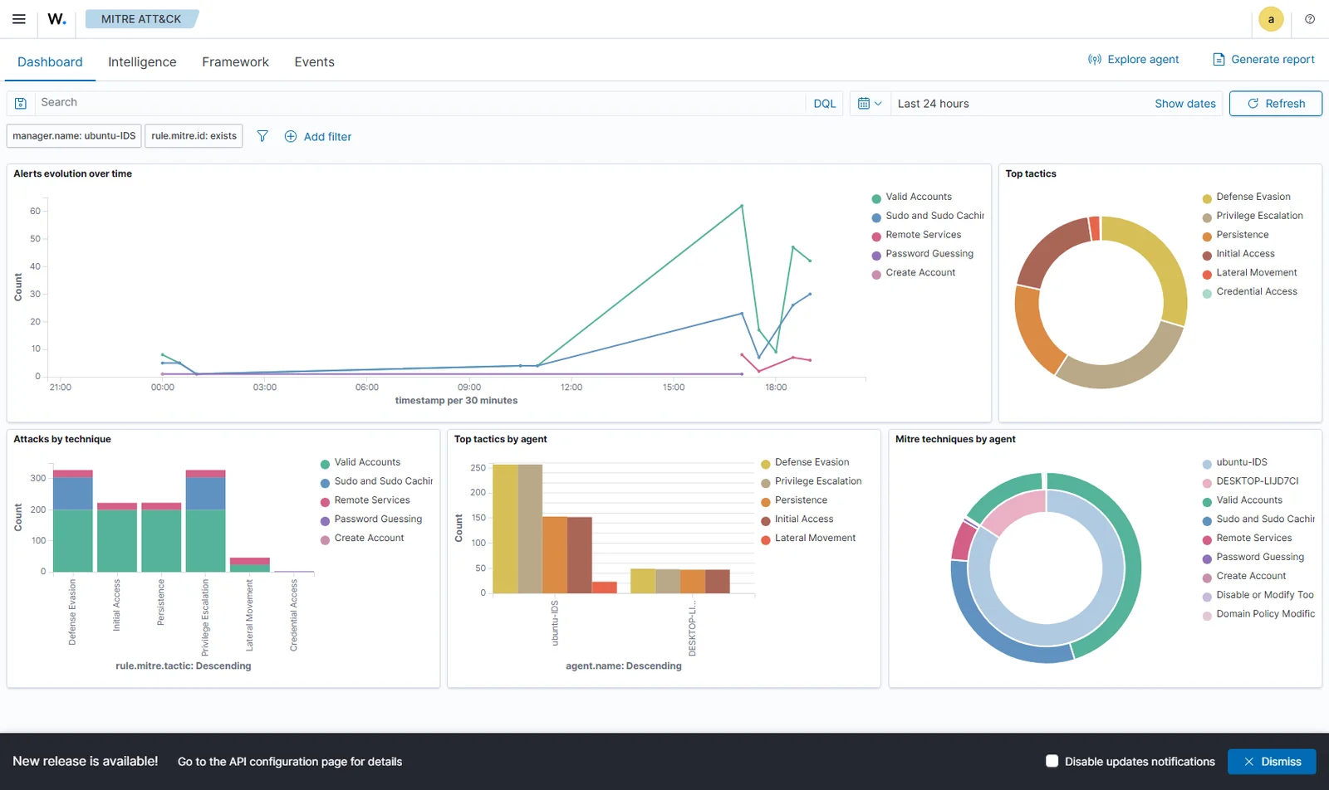Focus the Search query field
This screenshot has height=790, width=1329.
419,103
